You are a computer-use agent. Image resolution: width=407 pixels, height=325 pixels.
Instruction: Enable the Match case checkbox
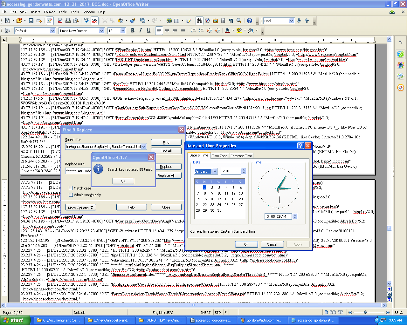pos(71,188)
